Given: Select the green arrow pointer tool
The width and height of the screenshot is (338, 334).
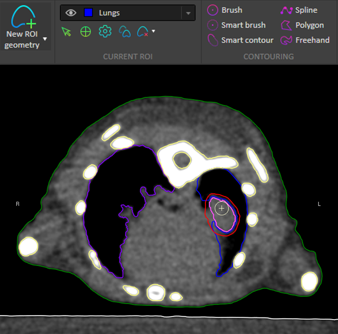Looking at the screenshot, I should click(66, 31).
